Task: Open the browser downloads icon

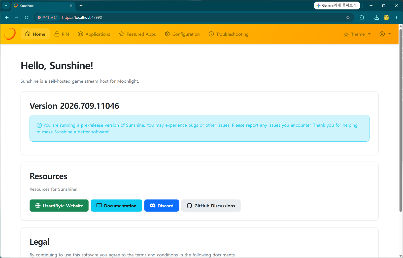Action: tap(377, 17)
